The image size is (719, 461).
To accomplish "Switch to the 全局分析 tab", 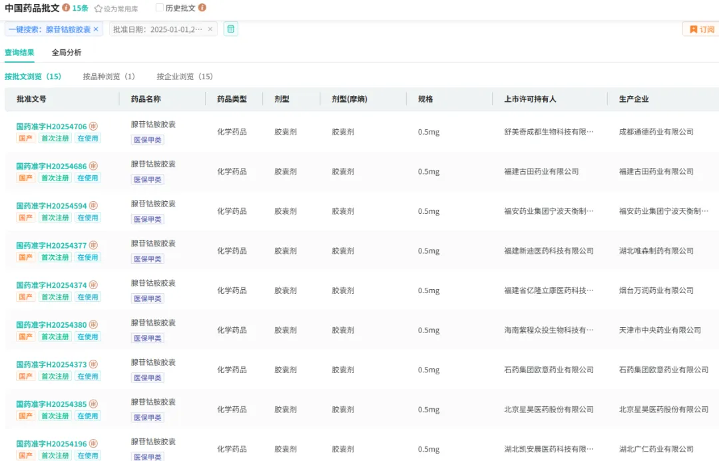I will (x=67, y=53).
